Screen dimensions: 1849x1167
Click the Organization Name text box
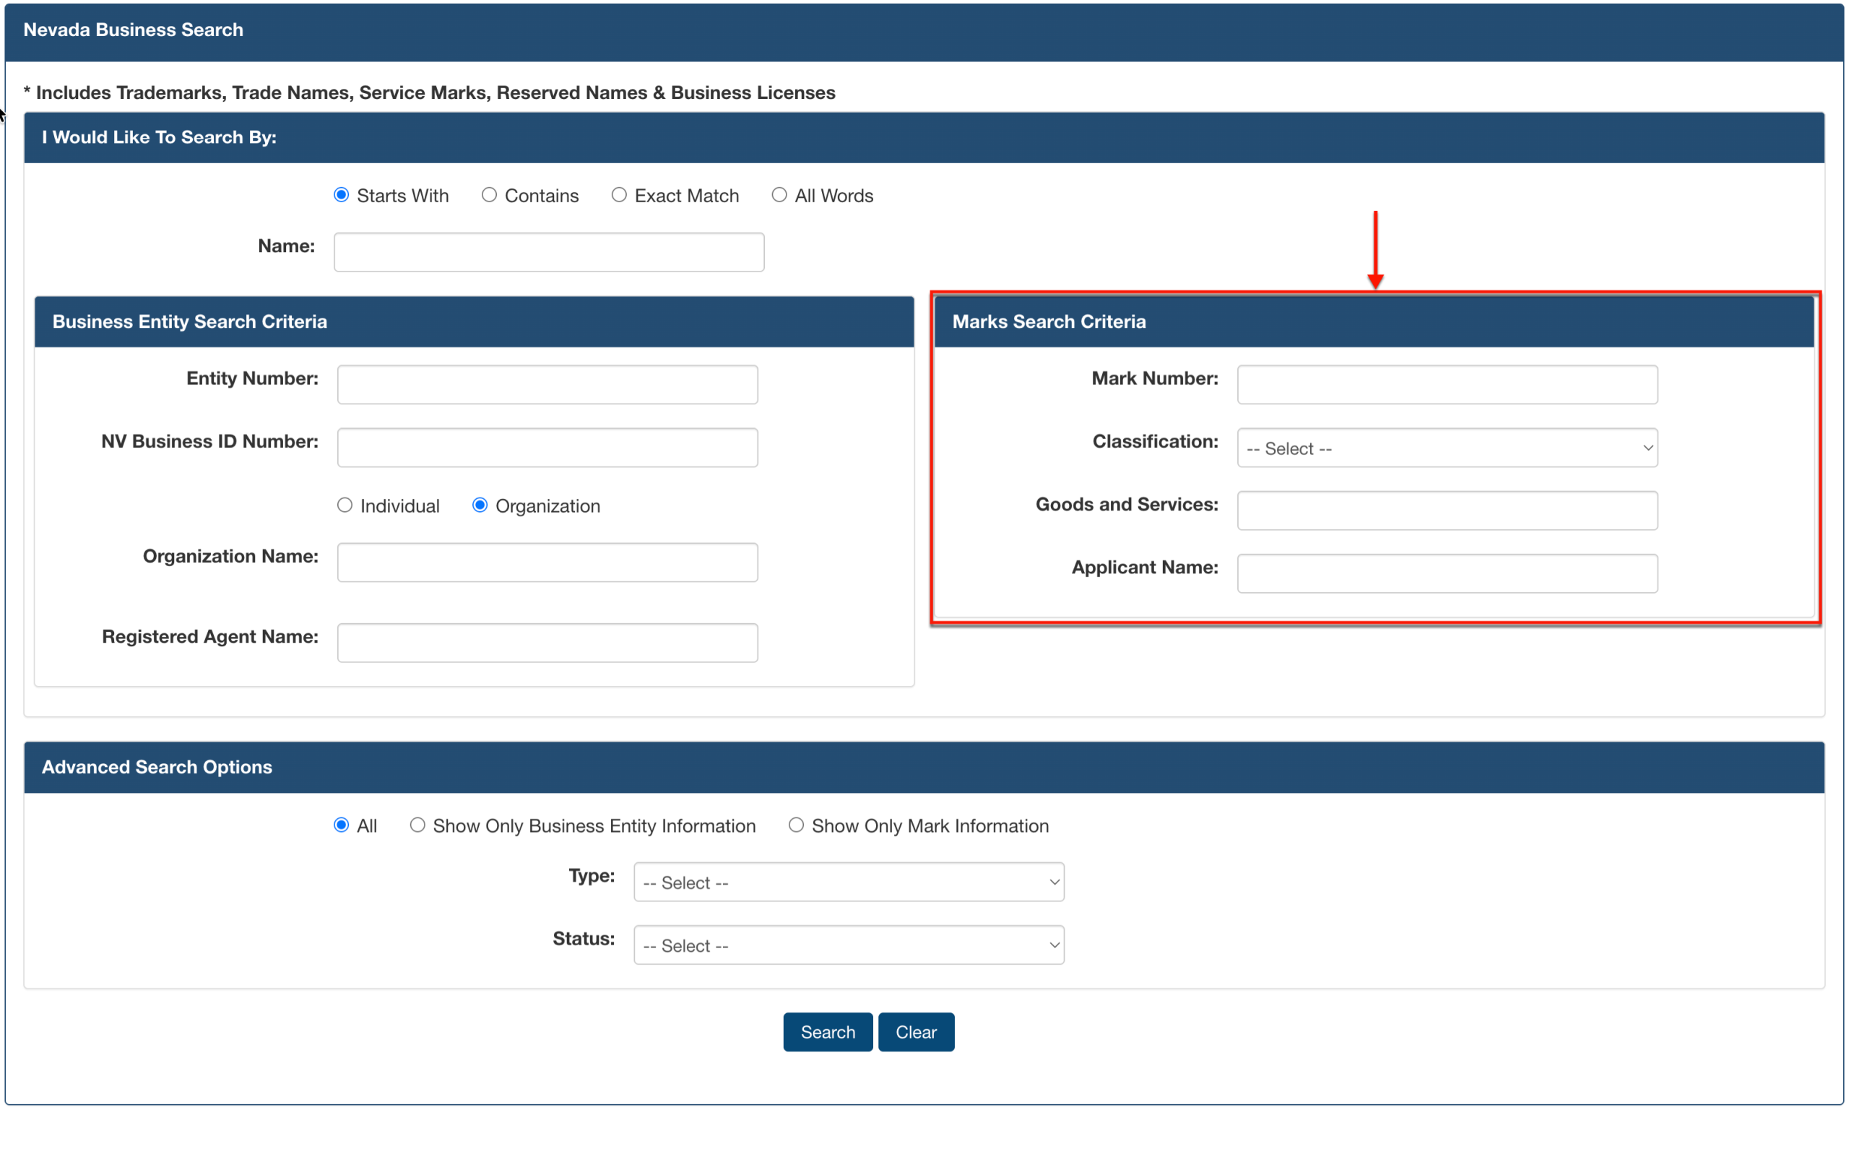point(547,563)
